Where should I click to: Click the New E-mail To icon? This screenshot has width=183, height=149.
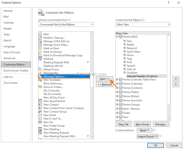pos(40,119)
